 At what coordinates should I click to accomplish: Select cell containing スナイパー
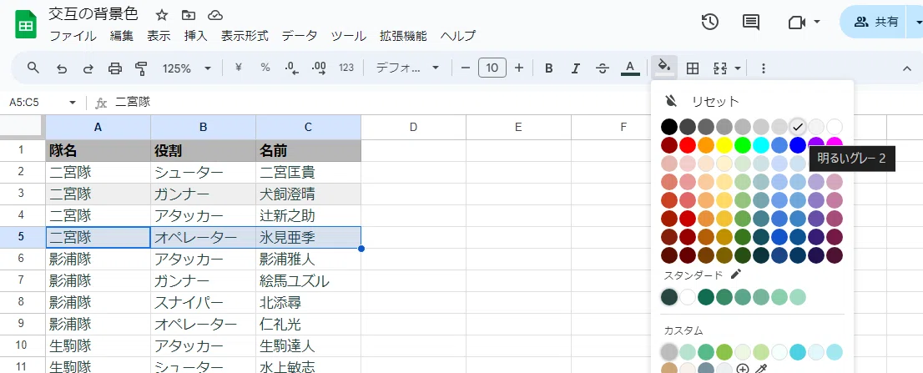coord(203,302)
